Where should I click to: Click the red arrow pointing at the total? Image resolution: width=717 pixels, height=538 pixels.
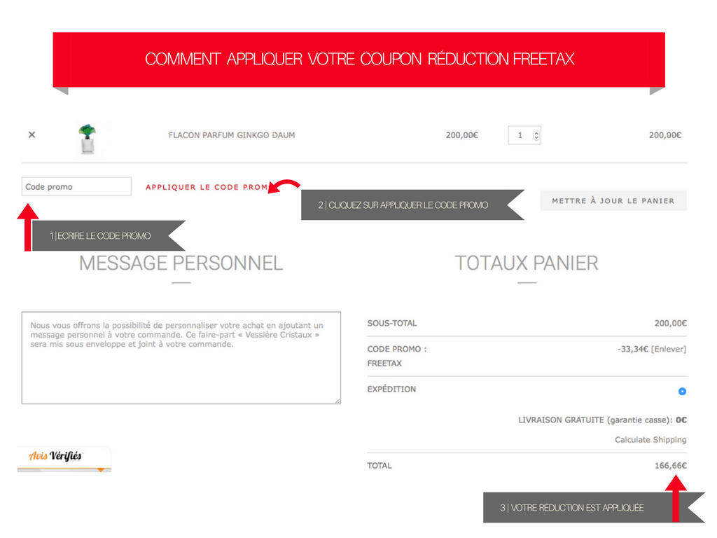click(676, 499)
